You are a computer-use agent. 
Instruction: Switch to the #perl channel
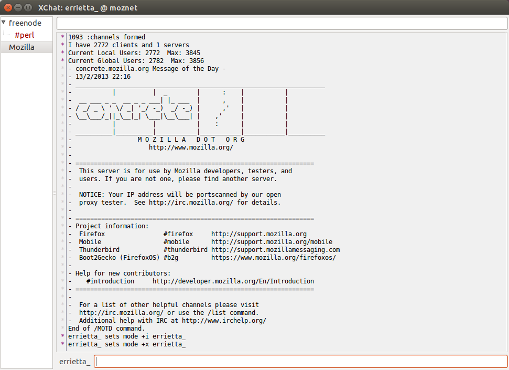point(24,35)
